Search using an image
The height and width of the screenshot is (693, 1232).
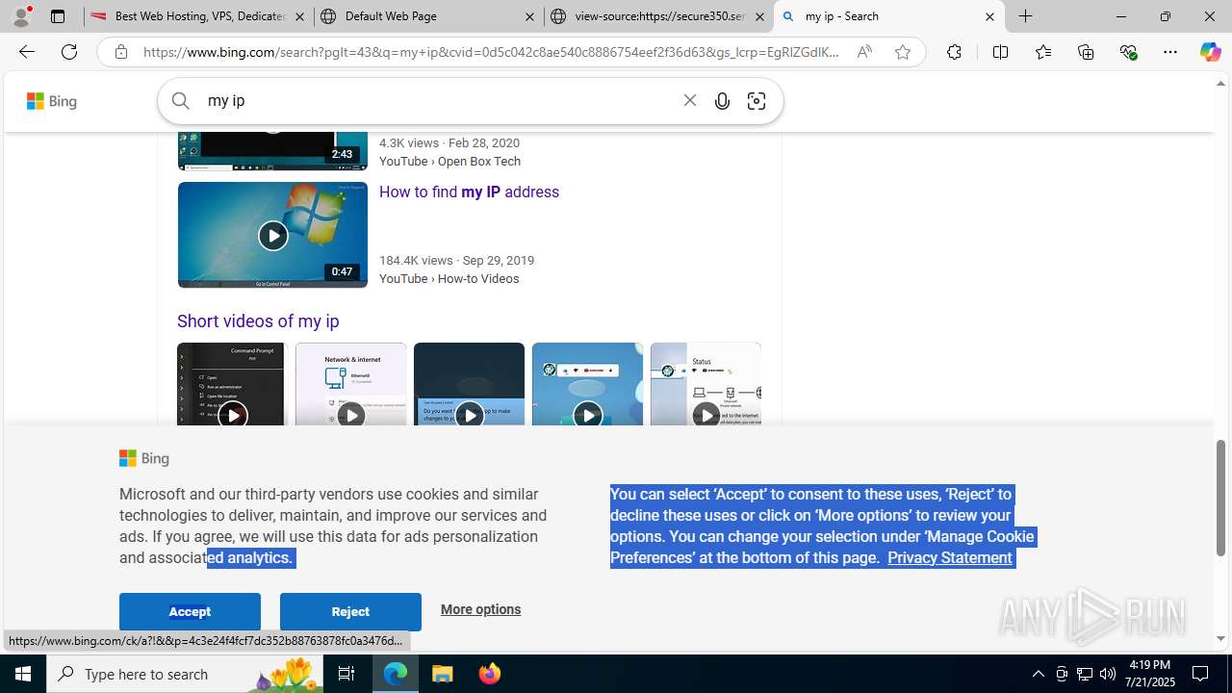757,100
